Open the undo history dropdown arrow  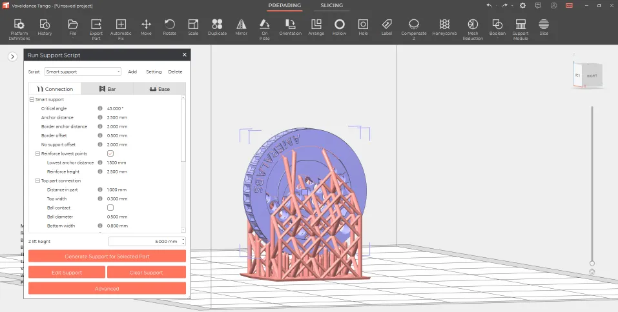click(x=497, y=6)
